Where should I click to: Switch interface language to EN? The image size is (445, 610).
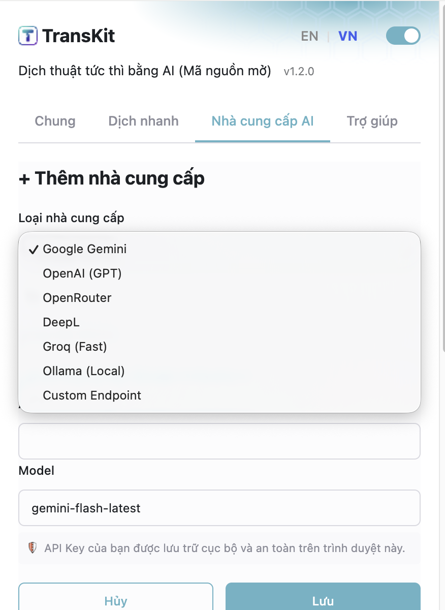point(309,36)
